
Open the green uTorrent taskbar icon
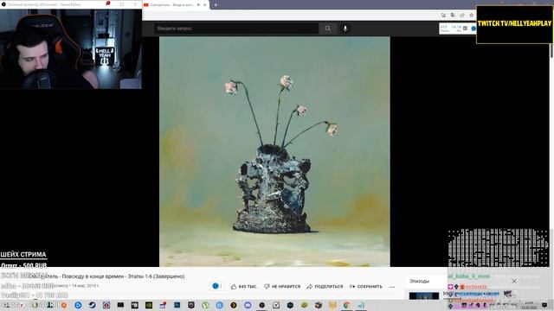[205, 305]
